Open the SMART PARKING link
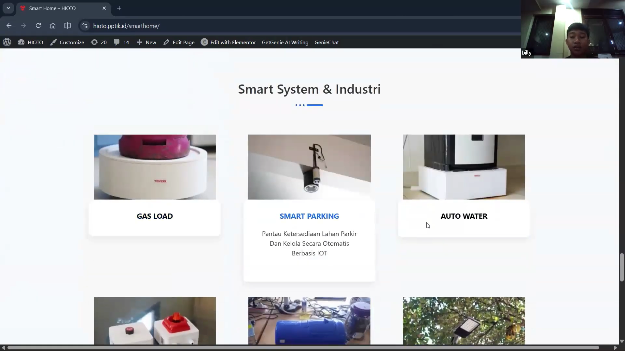 [x=309, y=216]
